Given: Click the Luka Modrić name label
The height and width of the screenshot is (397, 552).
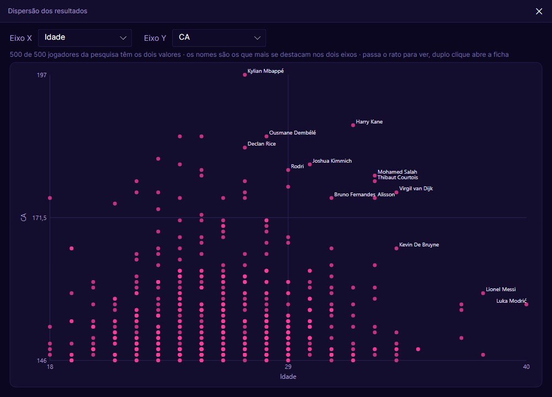Looking at the screenshot, I should (x=511, y=301).
